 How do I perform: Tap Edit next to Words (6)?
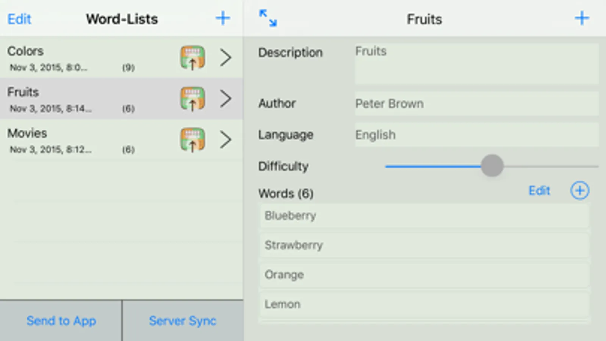pos(539,191)
